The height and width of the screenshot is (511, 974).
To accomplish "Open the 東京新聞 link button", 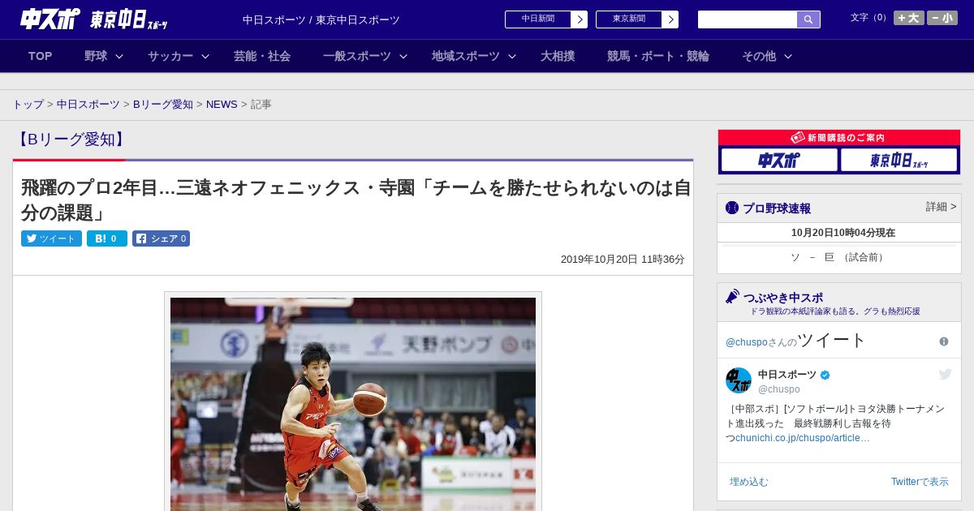I will click(629, 19).
